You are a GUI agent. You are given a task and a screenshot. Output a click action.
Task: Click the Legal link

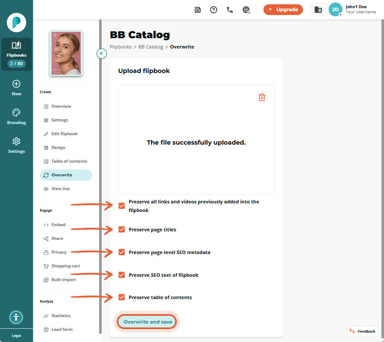pyautogui.click(x=16, y=336)
